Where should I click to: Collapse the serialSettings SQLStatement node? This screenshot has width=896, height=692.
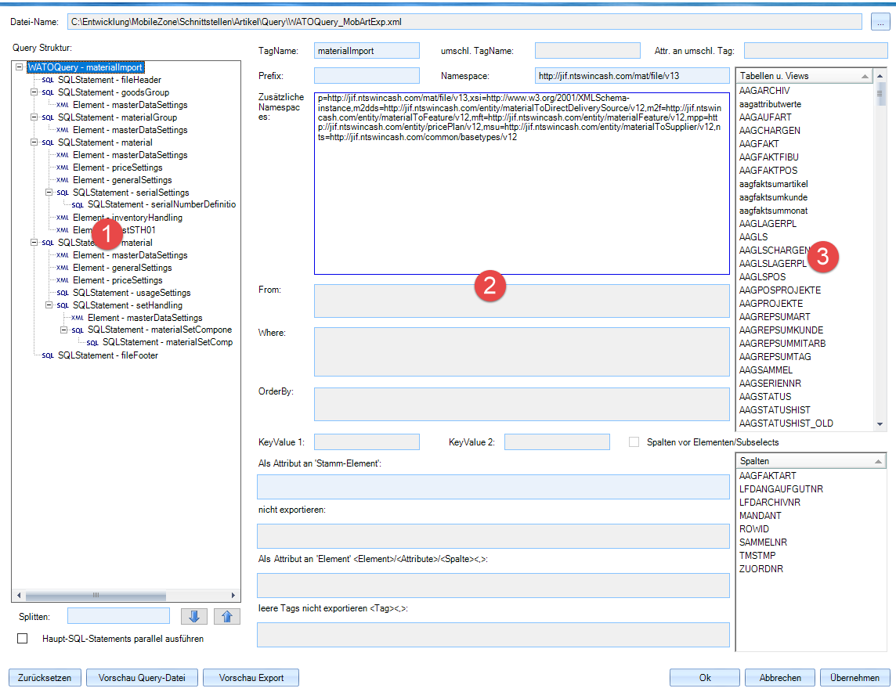(x=49, y=193)
